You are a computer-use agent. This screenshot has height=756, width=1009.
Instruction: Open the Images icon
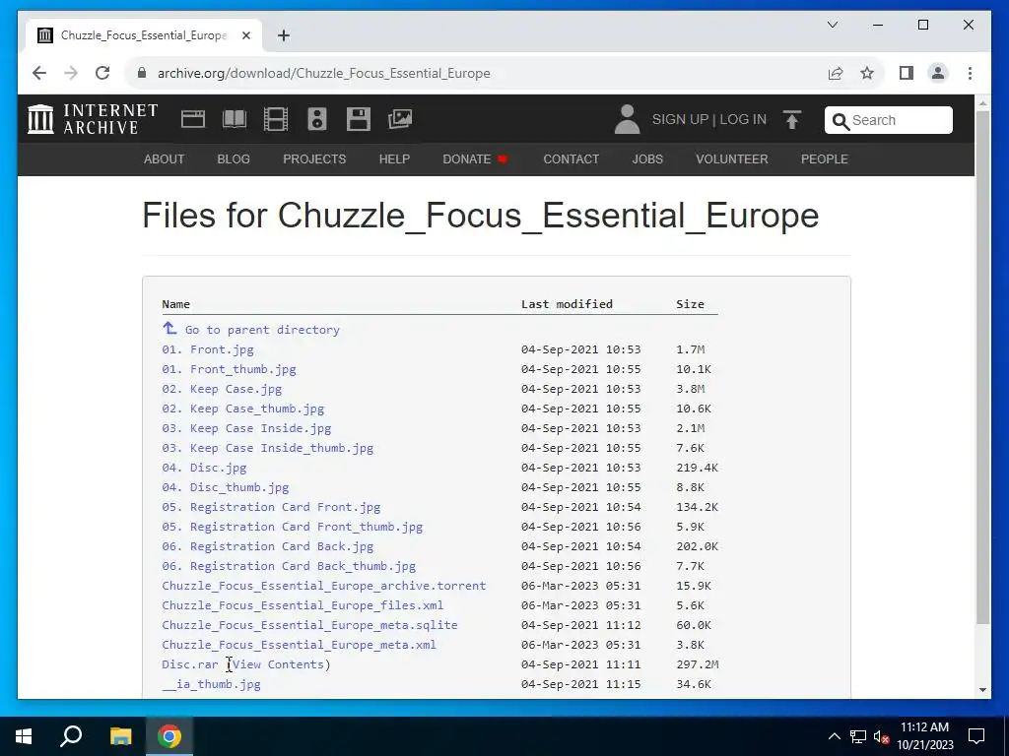click(x=400, y=119)
